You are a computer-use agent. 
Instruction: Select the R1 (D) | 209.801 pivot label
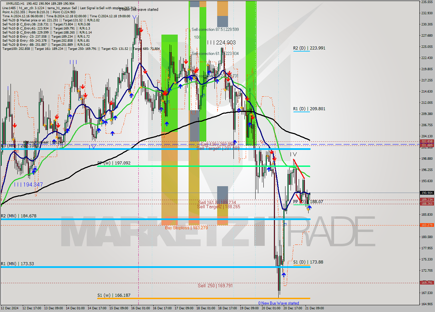coord(309,109)
